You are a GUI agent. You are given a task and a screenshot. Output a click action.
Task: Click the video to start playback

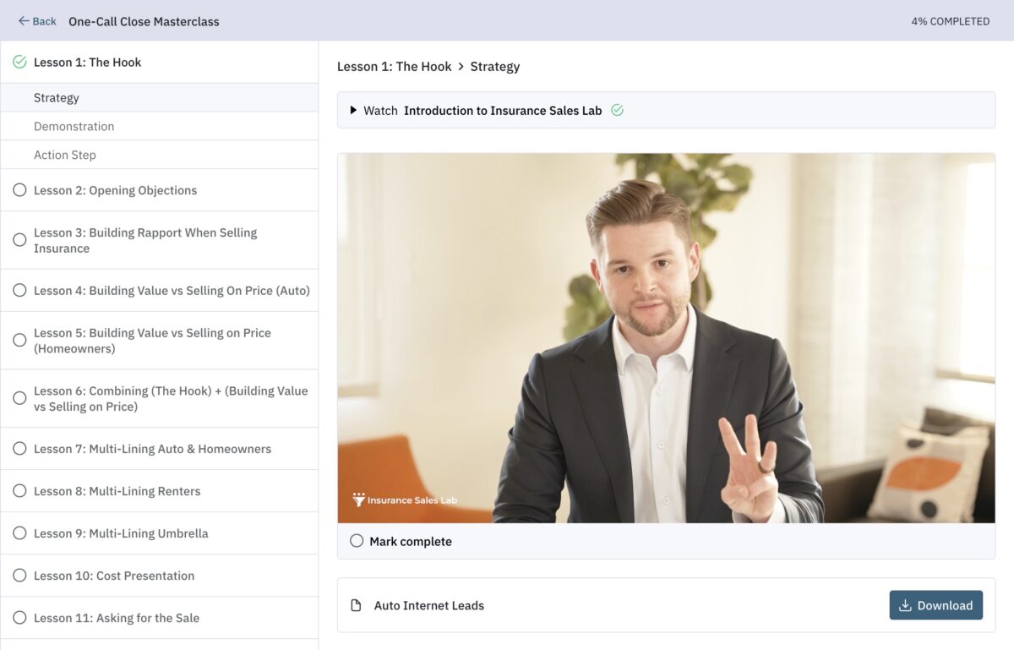667,338
